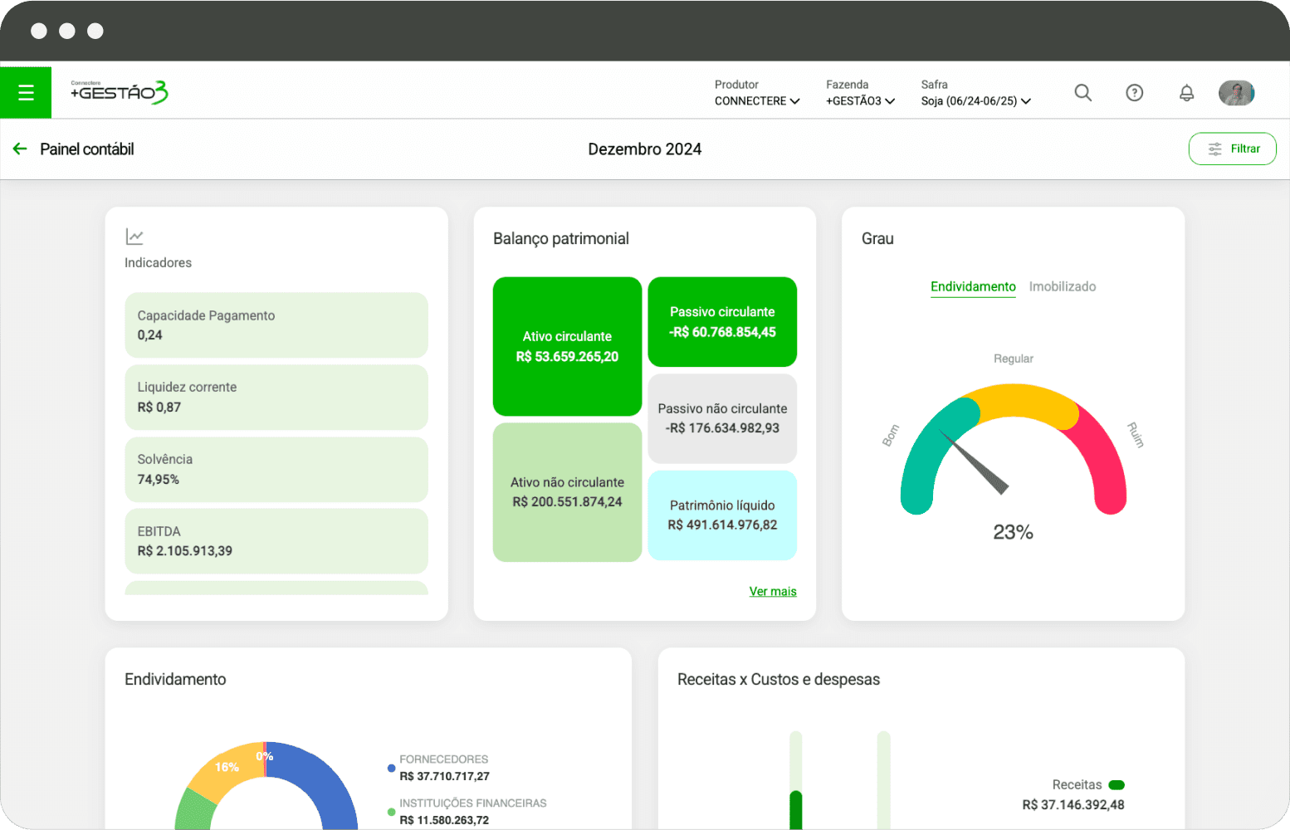Screen dimensions: 1290x830
Task: Open notifications bell
Action: [1186, 92]
